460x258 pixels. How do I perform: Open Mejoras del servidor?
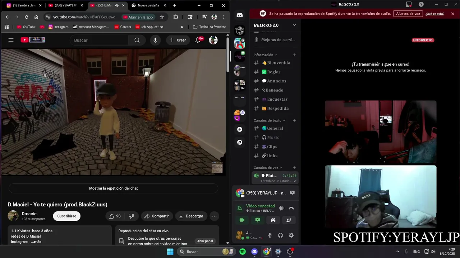pyautogui.click(x=275, y=40)
